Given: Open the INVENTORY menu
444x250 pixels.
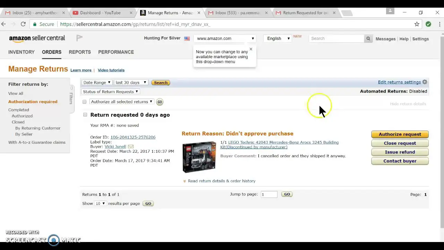Looking at the screenshot, I should (x=22, y=52).
